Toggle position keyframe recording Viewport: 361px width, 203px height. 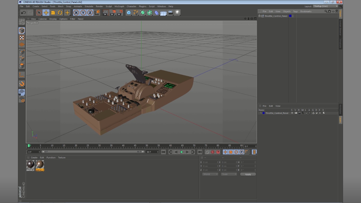coord(225,152)
